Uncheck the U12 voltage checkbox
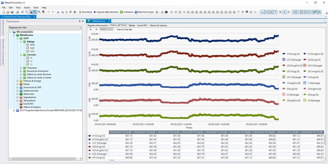The image size is (328, 164). coord(28,45)
